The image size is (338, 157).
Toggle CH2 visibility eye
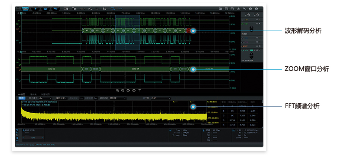[x=242, y=24]
